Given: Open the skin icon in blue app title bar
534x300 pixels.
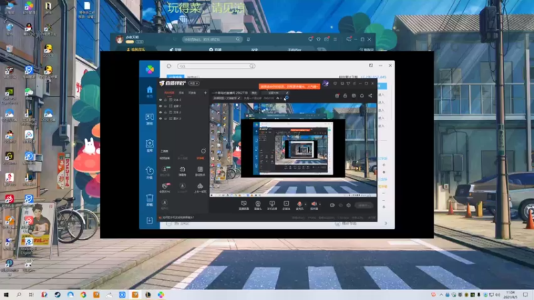Looking at the screenshot, I should 371,65.
